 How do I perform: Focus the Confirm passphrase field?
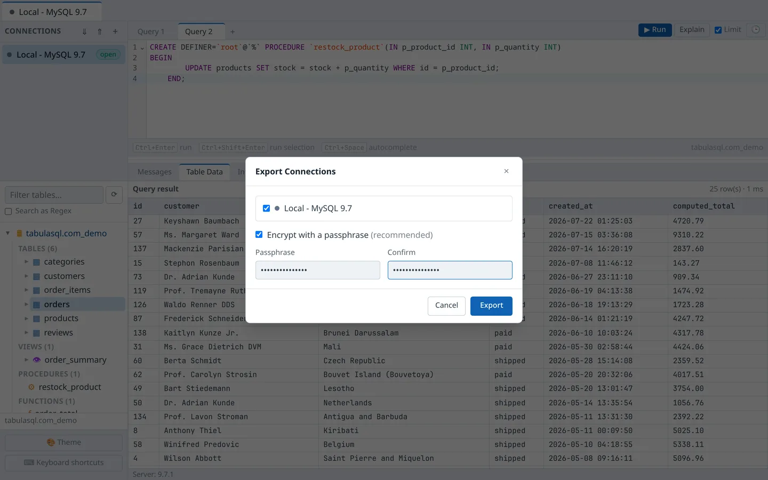pos(450,270)
